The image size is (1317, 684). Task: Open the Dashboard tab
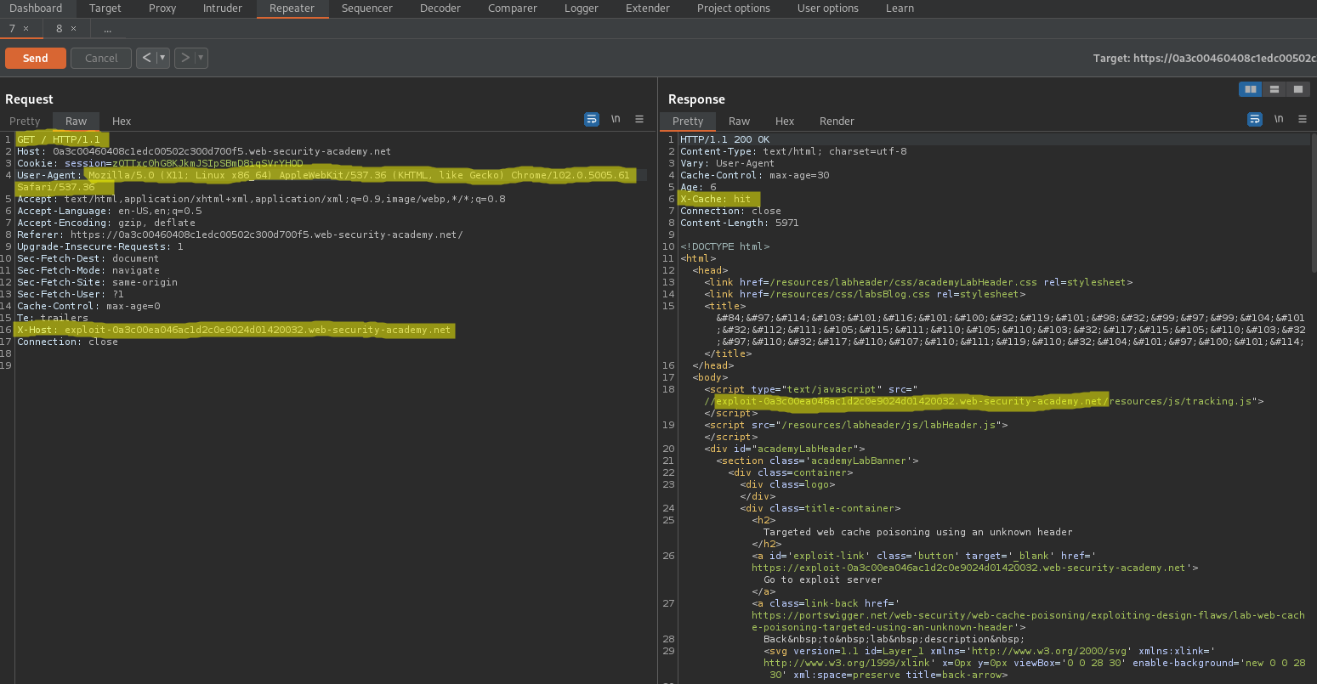click(x=36, y=8)
